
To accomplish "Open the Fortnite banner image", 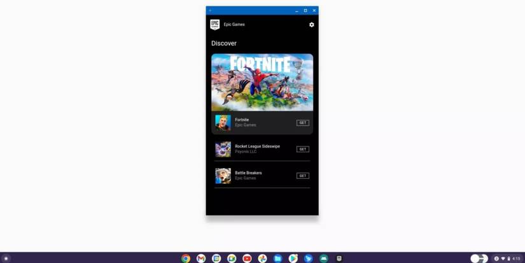I will [262, 82].
